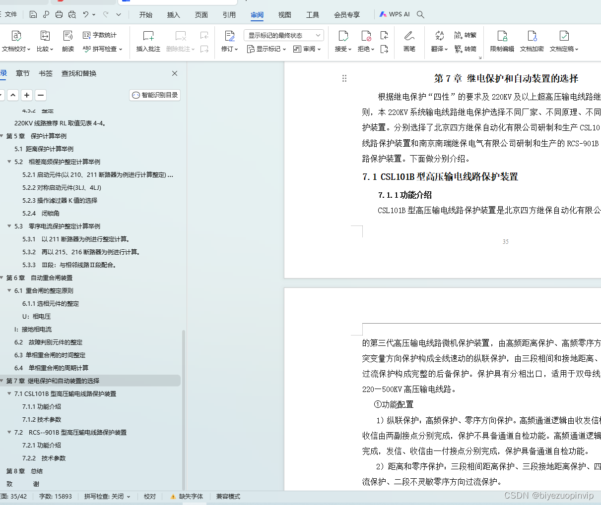This screenshot has height=505, width=601.
Task: Collapse the 7.2 RCS--901B outline node
Action: [9, 432]
